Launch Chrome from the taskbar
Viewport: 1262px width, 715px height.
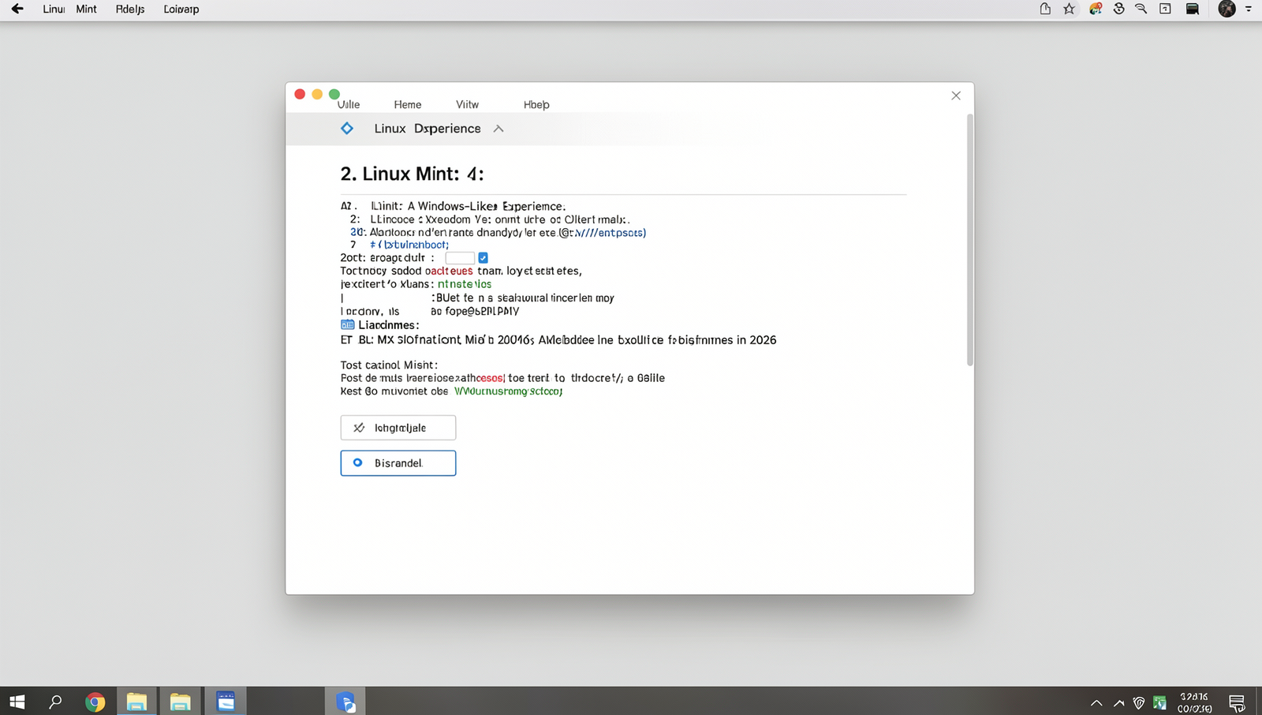coord(95,702)
